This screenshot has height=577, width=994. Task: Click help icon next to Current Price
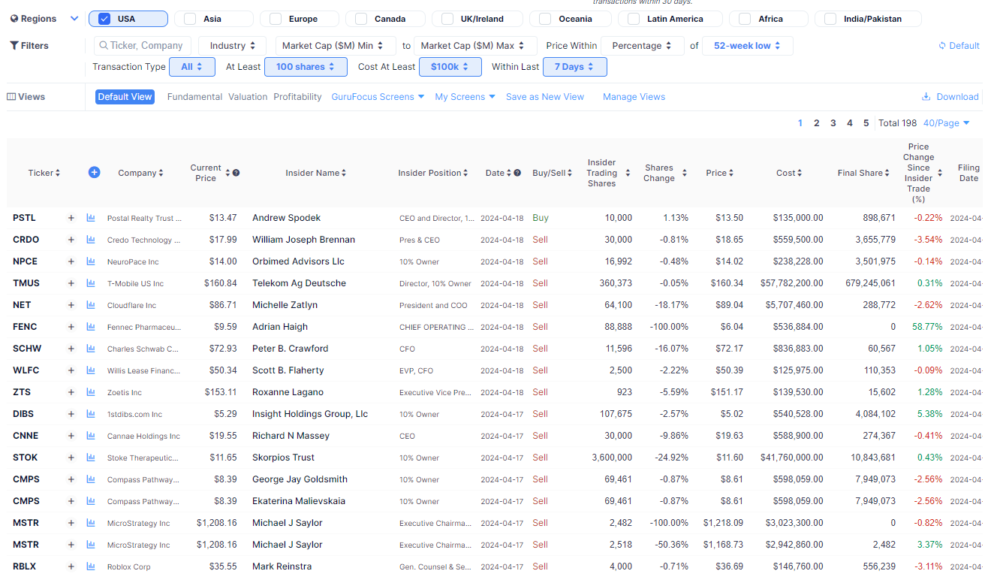pos(236,173)
